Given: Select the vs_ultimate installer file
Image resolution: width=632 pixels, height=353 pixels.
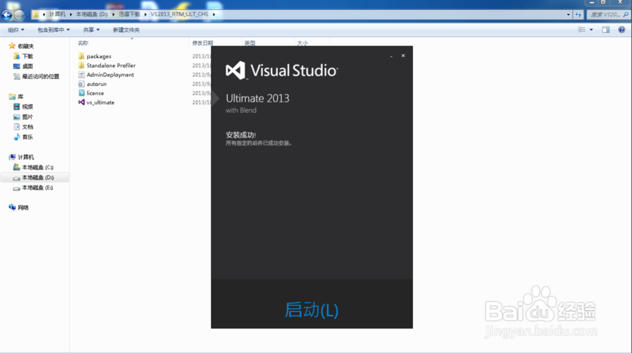Looking at the screenshot, I should [x=96, y=102].
